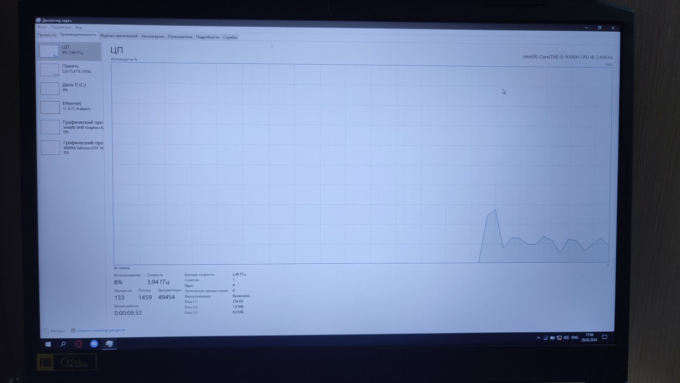
Task: Click the 3,94 ГГц speed value
Action: coord(158,282)
